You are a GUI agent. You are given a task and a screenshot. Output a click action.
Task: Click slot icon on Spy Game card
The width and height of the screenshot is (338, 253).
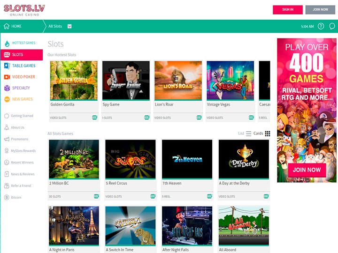[x=147, y=118]
